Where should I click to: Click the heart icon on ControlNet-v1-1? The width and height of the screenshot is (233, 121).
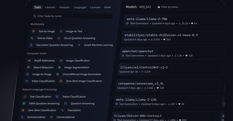[x=142, y=72]
